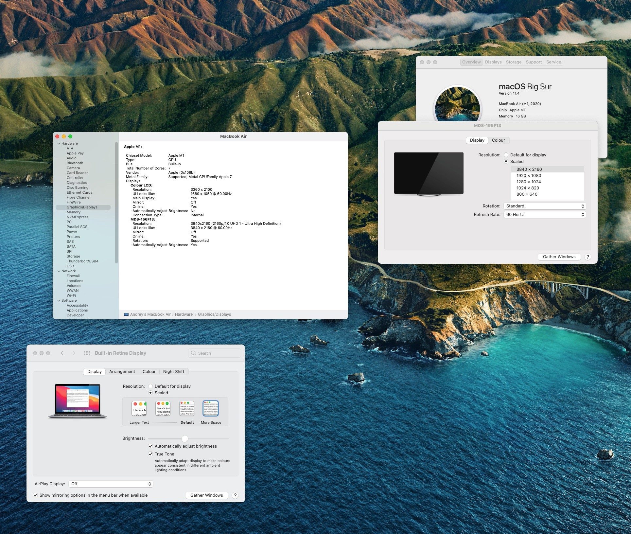Viewport: 631px width, 534px height.
Task: Adjust the Brightness slider knob
Action: [x=185, y=438]
